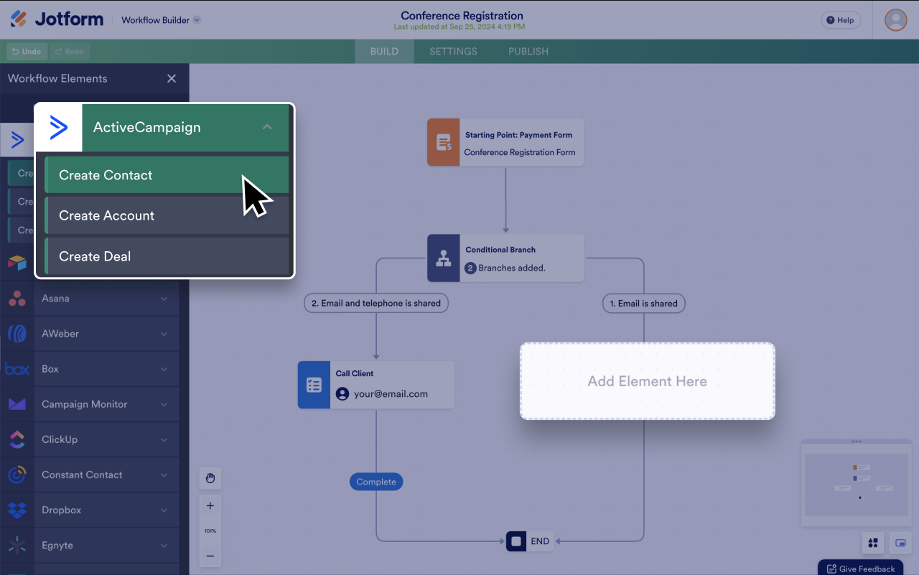919x575 pixels.
Task: Expand the ClickUp integration chevron
Action: pos(164,439)
